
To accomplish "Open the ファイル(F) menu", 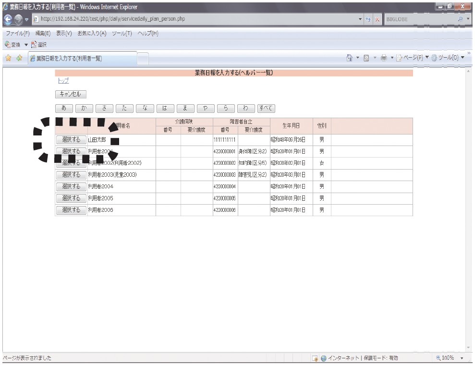I will pyautogui.click(x=18, y=33).
